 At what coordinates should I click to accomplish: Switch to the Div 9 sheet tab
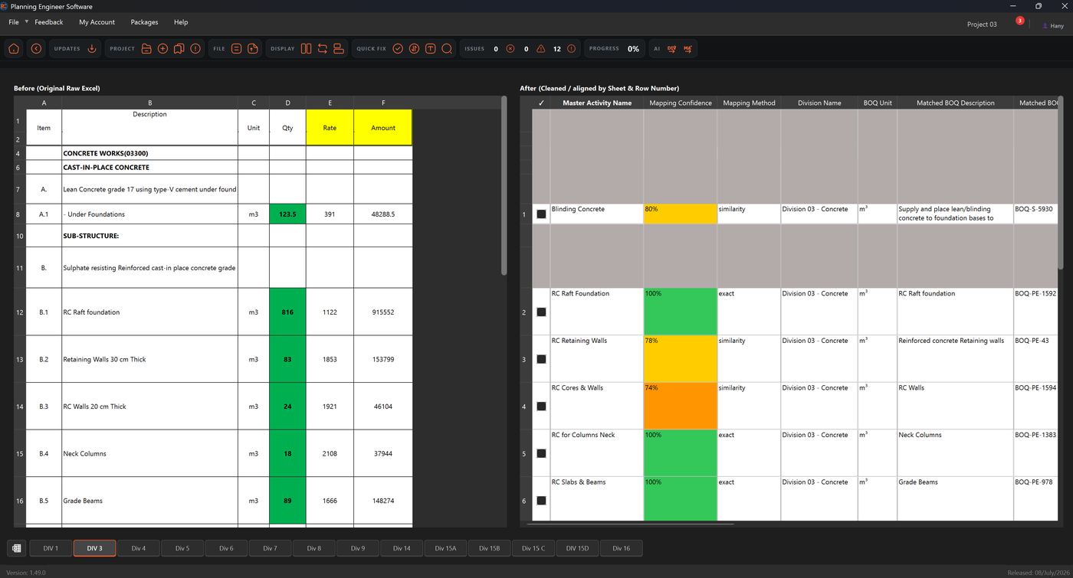358,548
